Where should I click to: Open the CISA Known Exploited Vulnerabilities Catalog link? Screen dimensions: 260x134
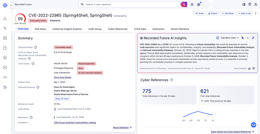tap(75, 123)
